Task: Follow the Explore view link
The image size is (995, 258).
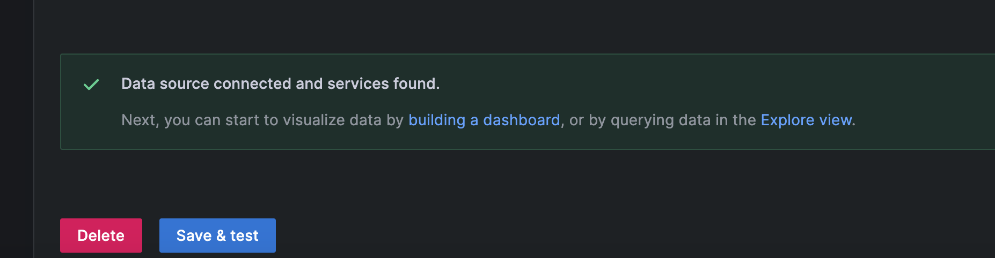Action: (x=806, y=120)
